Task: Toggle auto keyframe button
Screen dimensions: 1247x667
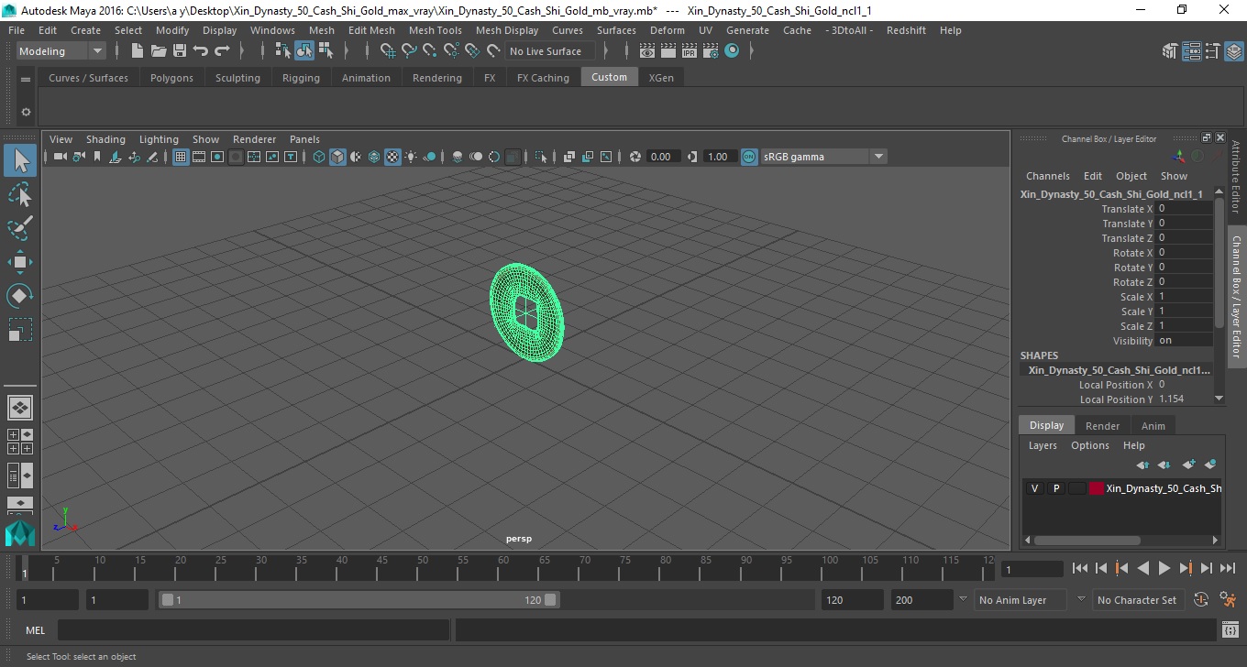Action: coord(1201,600)
